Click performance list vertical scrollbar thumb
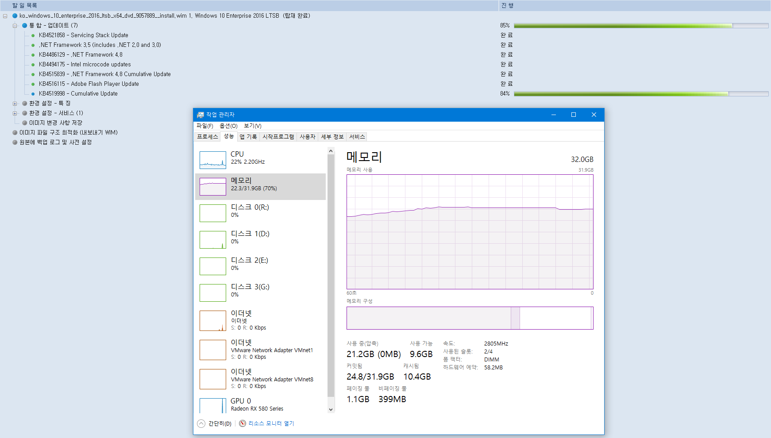The height and width of the screenshot is (438, 771). point(331,276)
